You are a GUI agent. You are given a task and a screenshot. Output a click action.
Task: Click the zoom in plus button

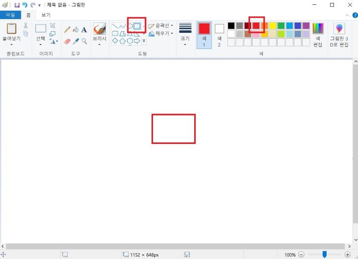(x=348, y=255)
